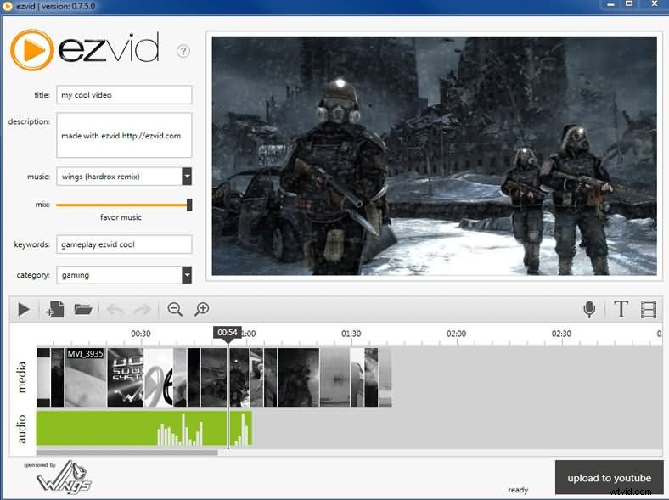Open the folder icon to load a project
The image size is (669, 500).
pyautogui.click(x=82, y=310)
